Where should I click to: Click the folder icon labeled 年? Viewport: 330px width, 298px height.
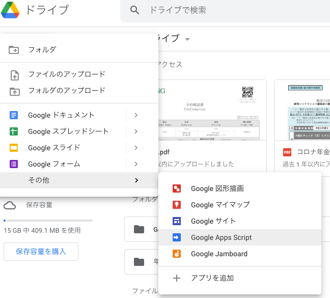pos(139,262)
